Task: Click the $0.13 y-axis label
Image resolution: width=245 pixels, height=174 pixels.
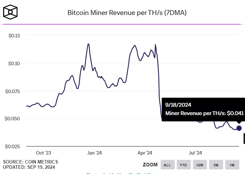Action: (x=13, y=36)
